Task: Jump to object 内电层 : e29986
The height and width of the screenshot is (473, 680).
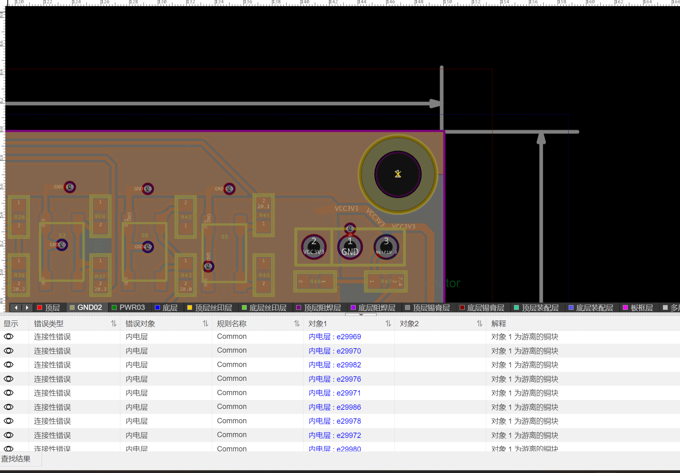Action: click(x=334, y=407)
